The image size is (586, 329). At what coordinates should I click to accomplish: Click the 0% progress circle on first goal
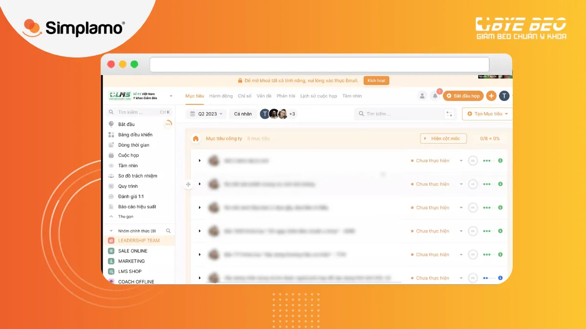pyautogui.click(x=473, y=160)
